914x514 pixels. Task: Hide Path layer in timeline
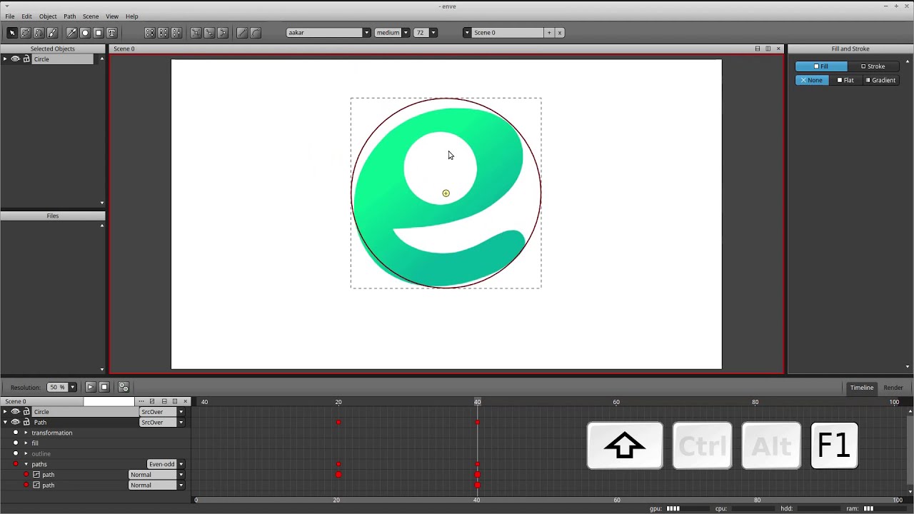[15, 423]
